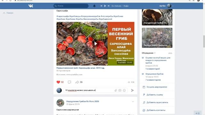The height and width of the screenshot is (115, 205).
Task: Play the Саркосцифа алая video
Action: [x=95, y=44]
